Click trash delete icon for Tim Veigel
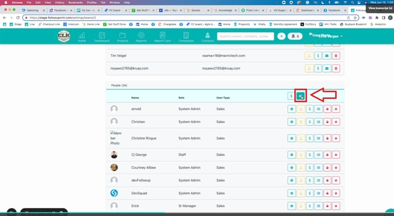Viewport: 394px width, 216px height. pos(336,55)
